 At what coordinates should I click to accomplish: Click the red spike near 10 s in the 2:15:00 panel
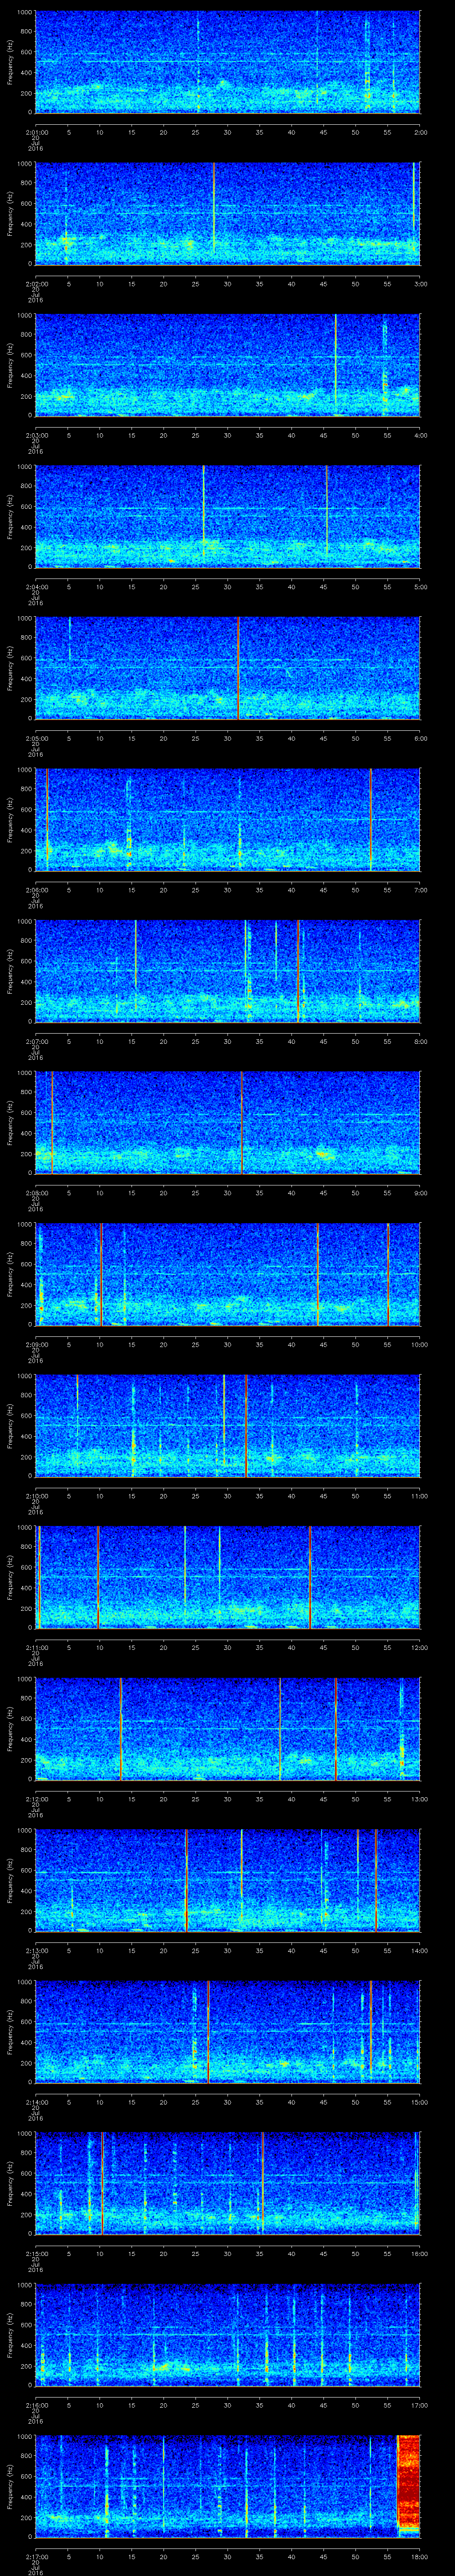pyautogui.click(x=102, y=2183)
